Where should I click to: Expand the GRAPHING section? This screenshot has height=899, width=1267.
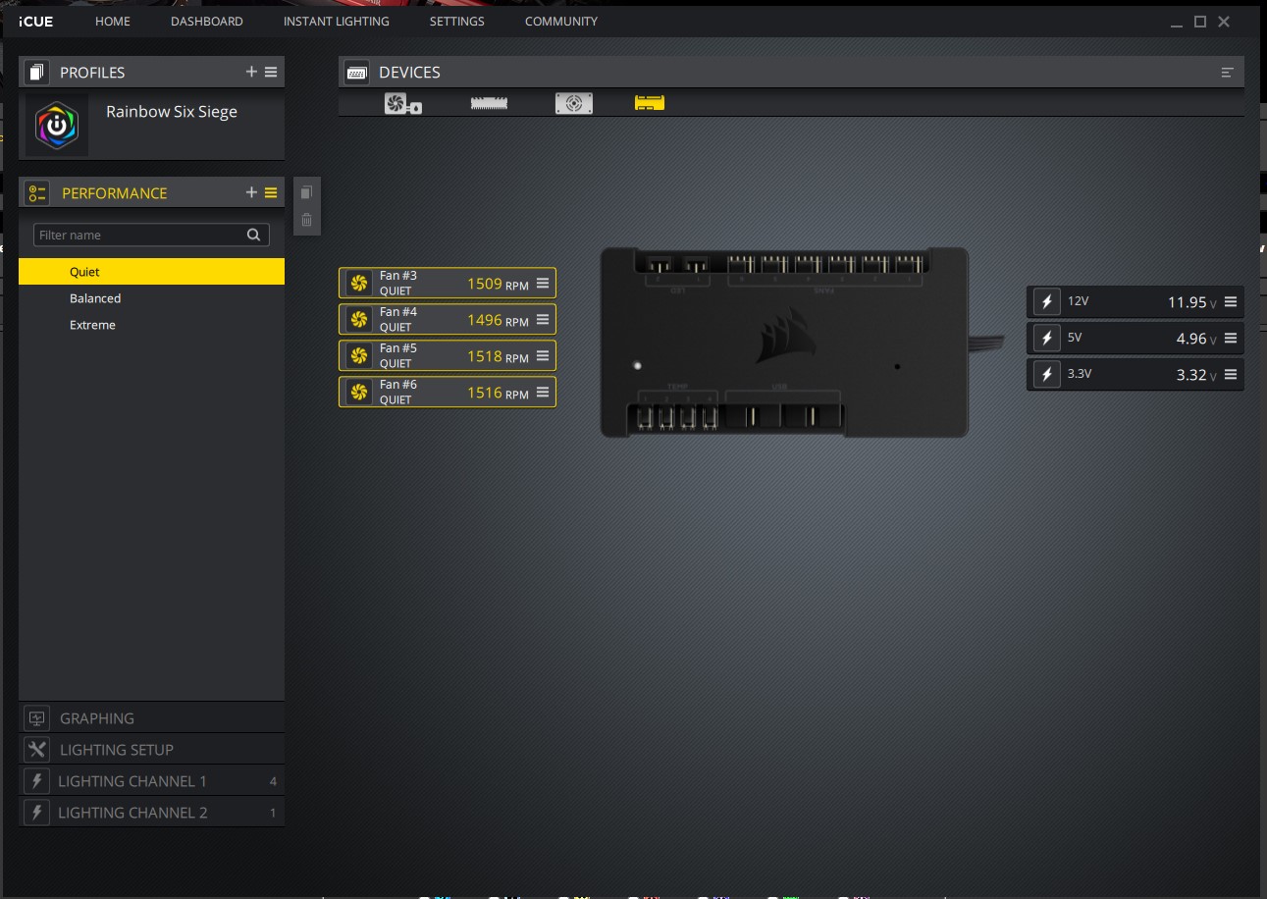coord(151,718)
